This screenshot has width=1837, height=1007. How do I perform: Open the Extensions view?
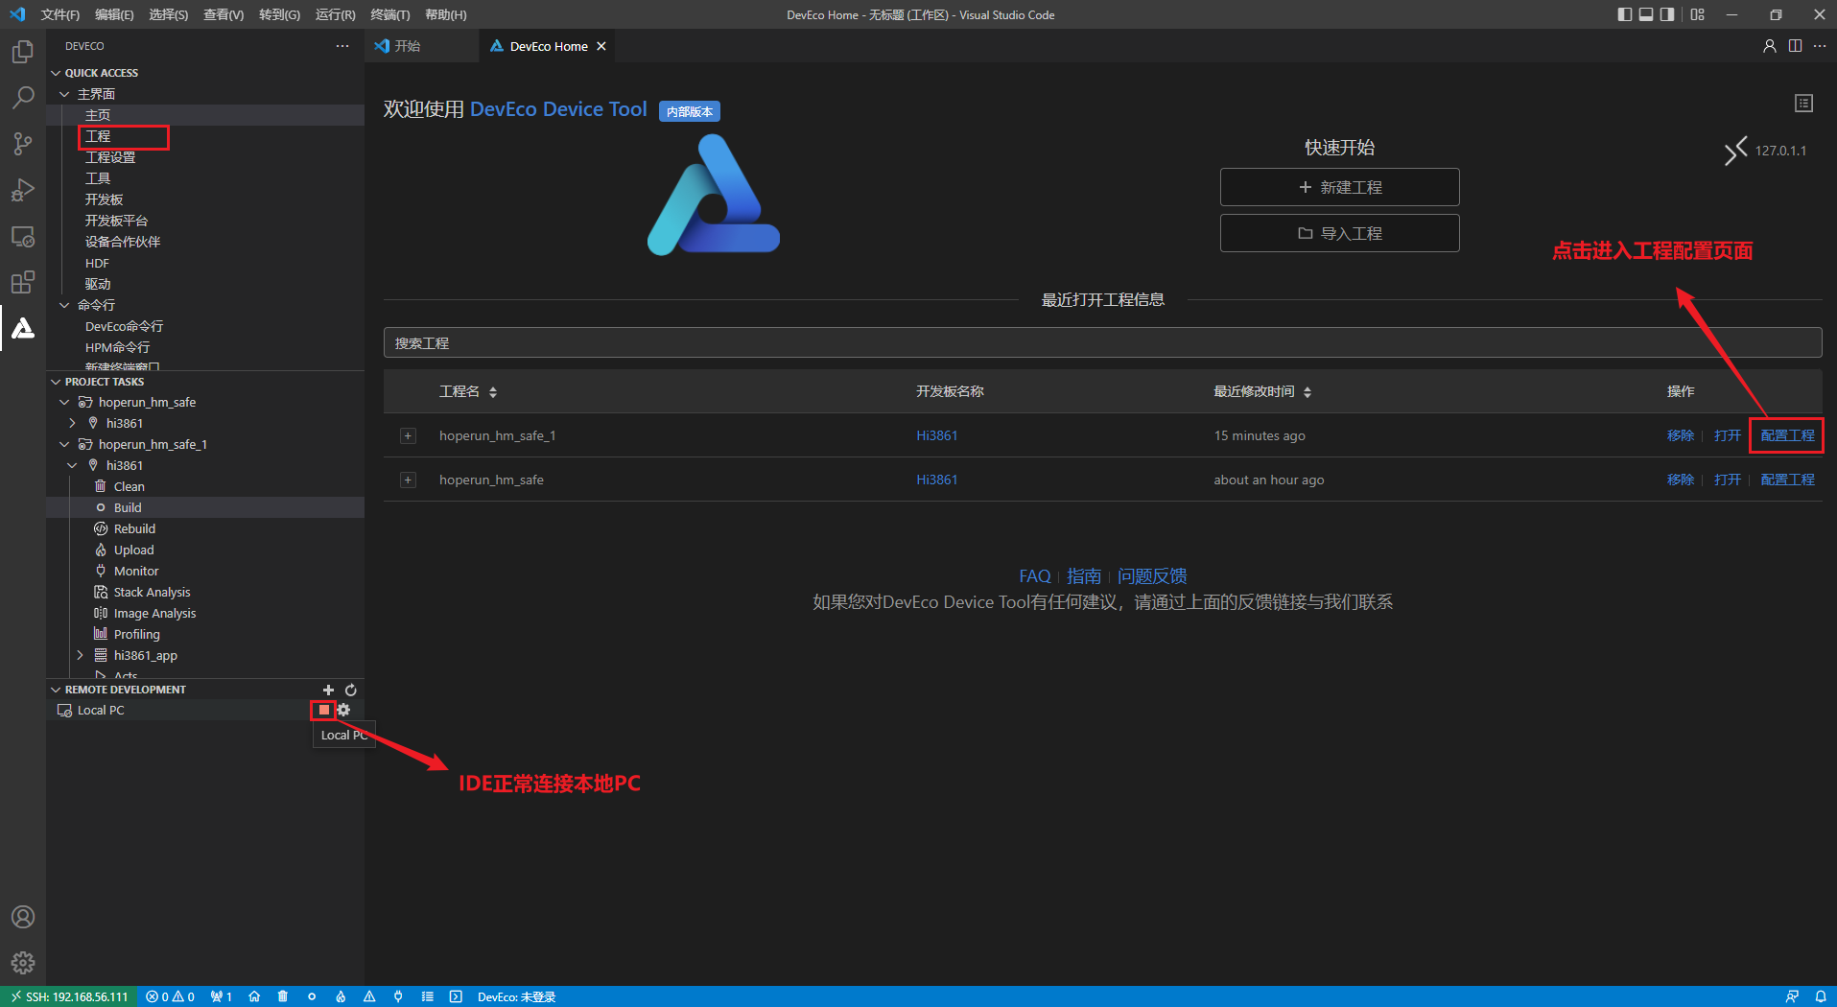click(23, 282)
